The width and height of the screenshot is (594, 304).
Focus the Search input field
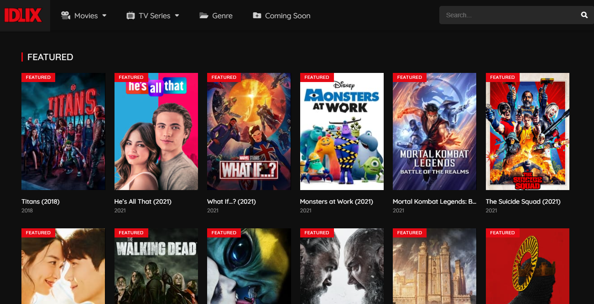(509, 15)
